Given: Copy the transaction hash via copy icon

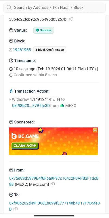Looking at the screenshot, I should pos(71,19).
